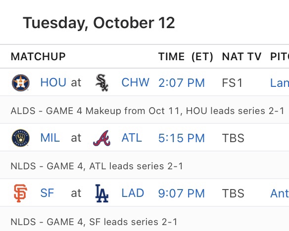Open the ATL team link
This screenshot has width=289, height=231.
click(132, 138)
